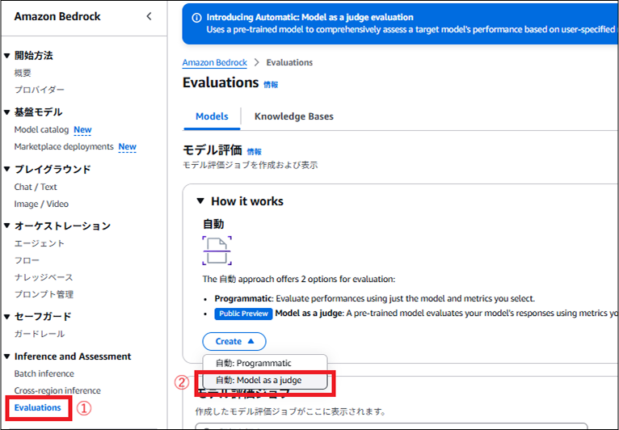Screen dimensions: 619x430
Task: Click the info icon in blue banner
Action: click(x=196, y=18)
